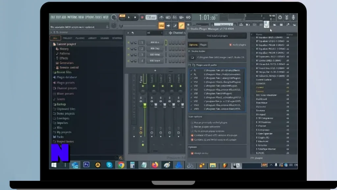The height and width of the screenshot is (190, 337).
Task: Open the OPTIONS menu
Action: point(90,17)
